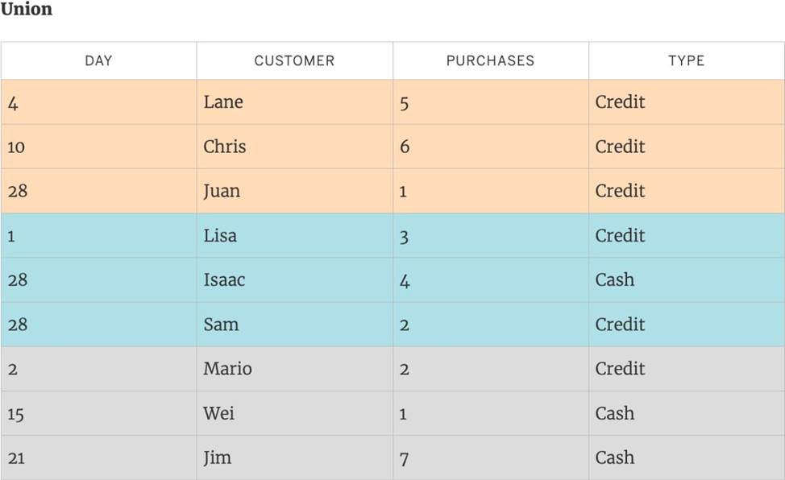Select Jim's purchases value 7
This screenshot has width=785, height=480.
[x=405, y=458]
